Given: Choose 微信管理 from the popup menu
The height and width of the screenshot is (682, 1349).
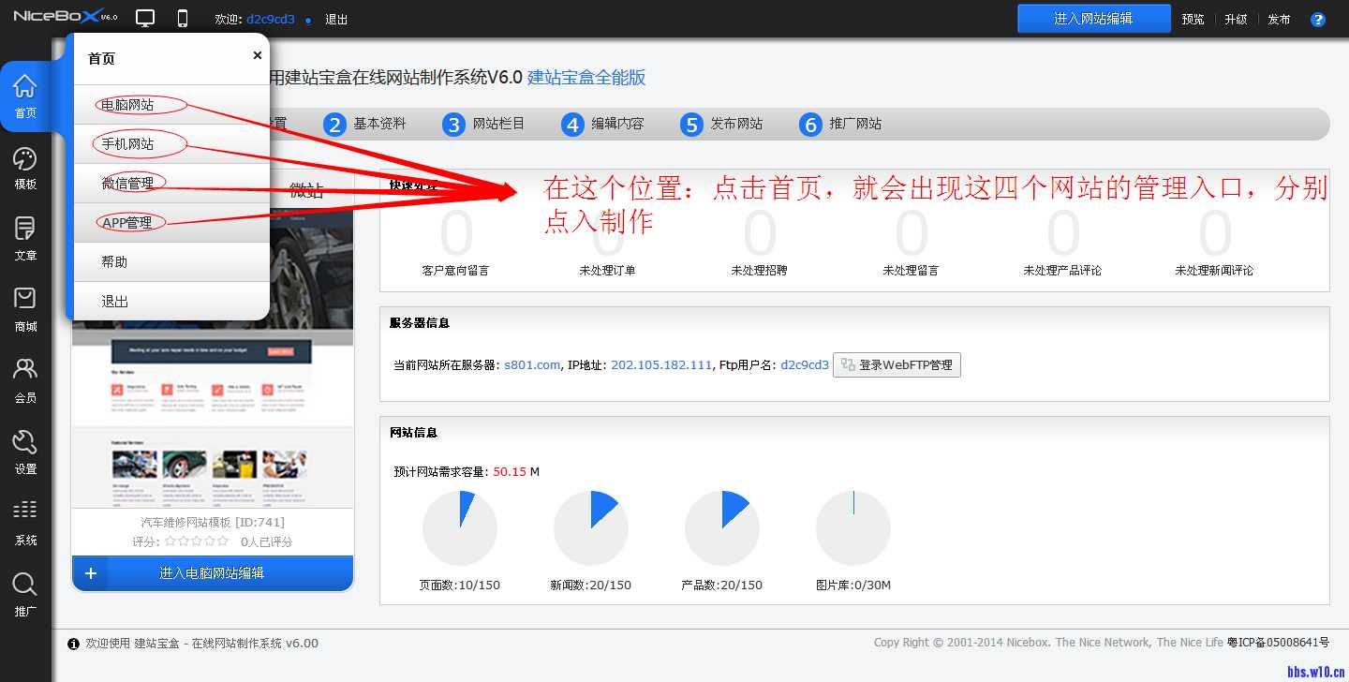Looking at the screenshot, I should (128, 184).
